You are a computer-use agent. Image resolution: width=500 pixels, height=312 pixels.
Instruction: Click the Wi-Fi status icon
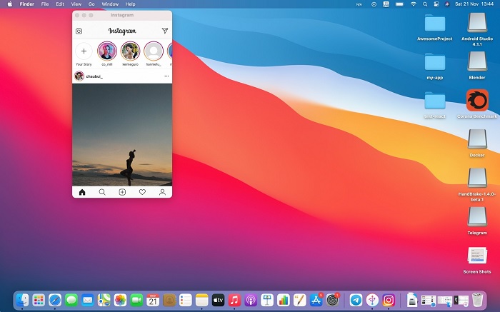[x=414, y=4]
